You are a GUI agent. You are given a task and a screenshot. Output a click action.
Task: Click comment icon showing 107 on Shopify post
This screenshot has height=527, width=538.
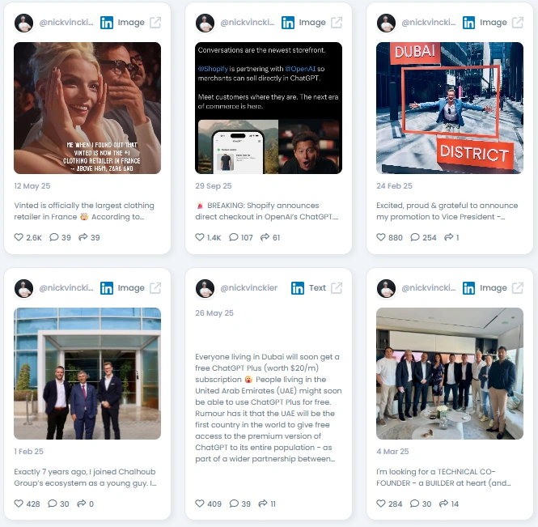pos(233,237)
